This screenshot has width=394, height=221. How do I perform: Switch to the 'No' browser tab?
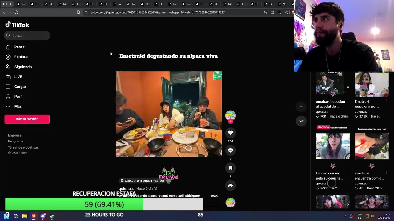point(282,4)
